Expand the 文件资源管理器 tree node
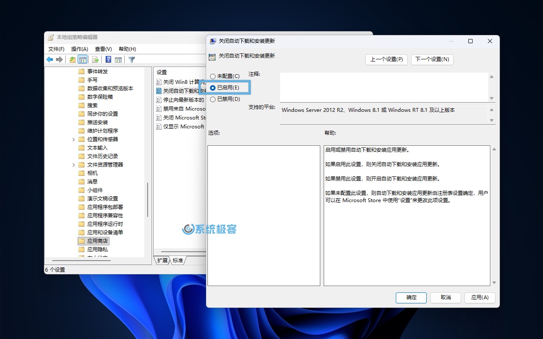 point(73,164)
